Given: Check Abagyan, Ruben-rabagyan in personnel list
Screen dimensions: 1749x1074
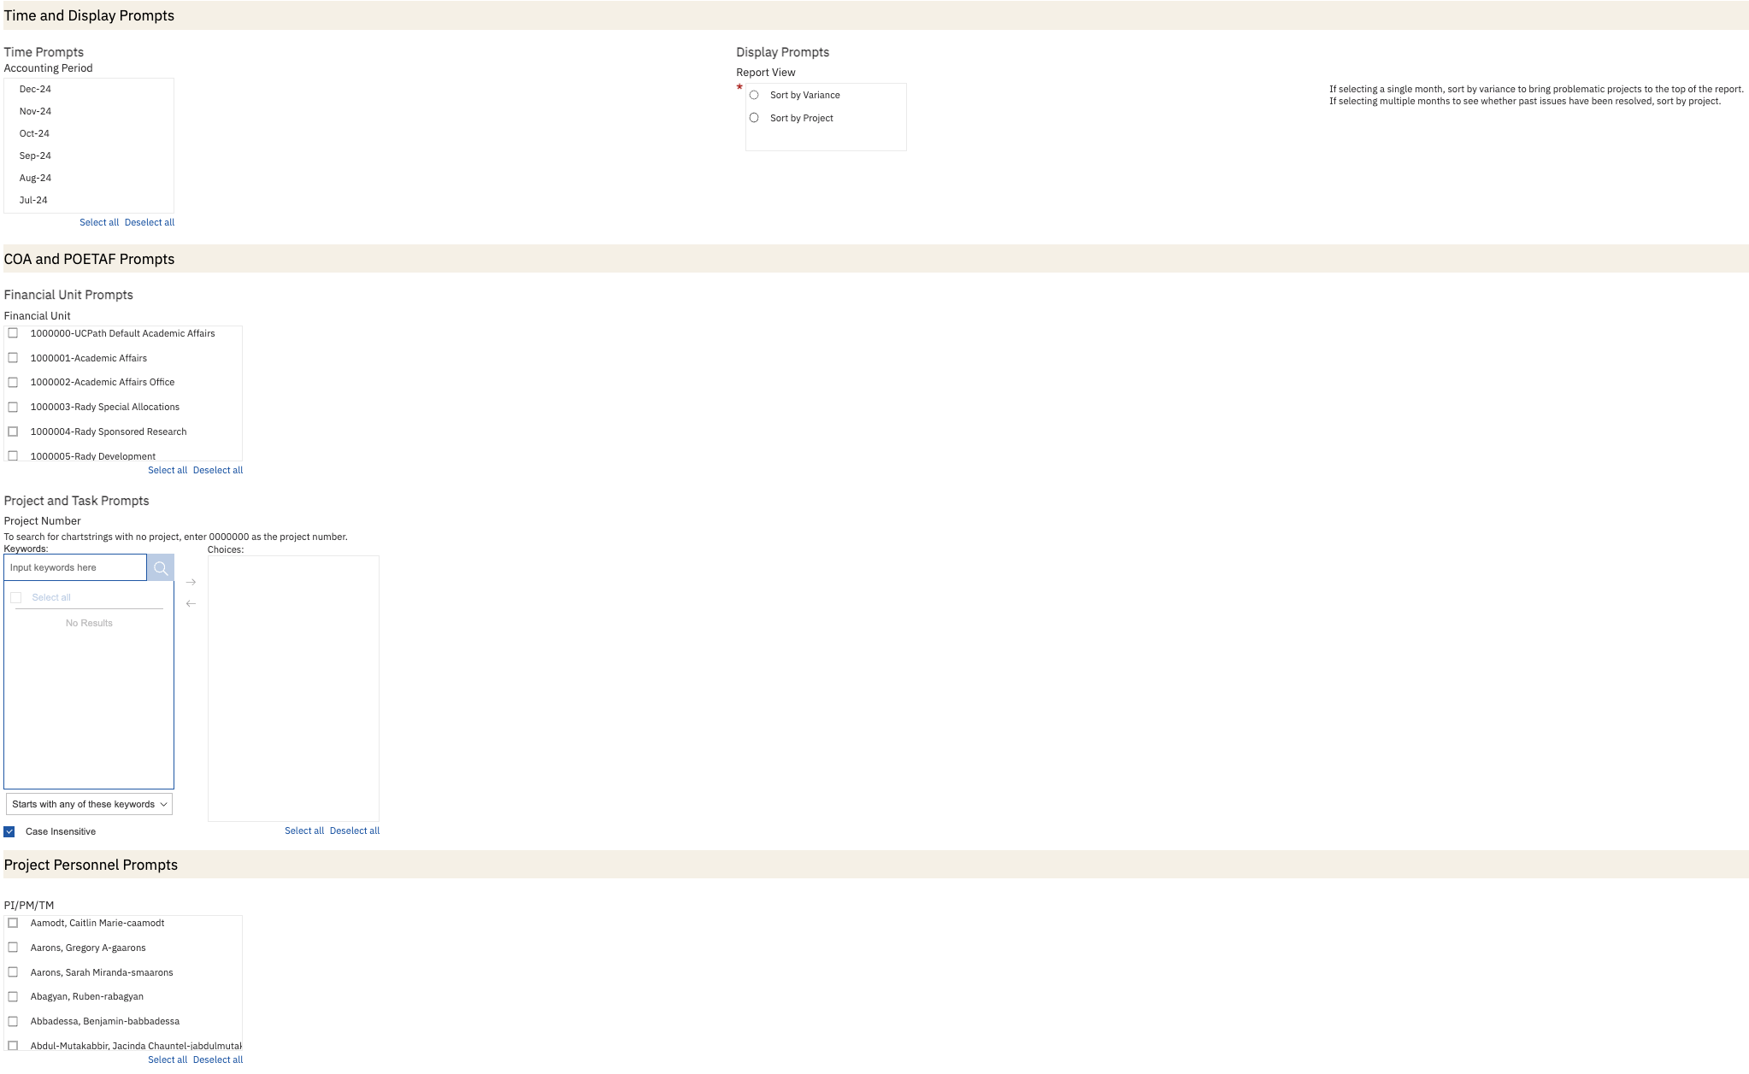Looking at the screenshot, I should 13,996.
